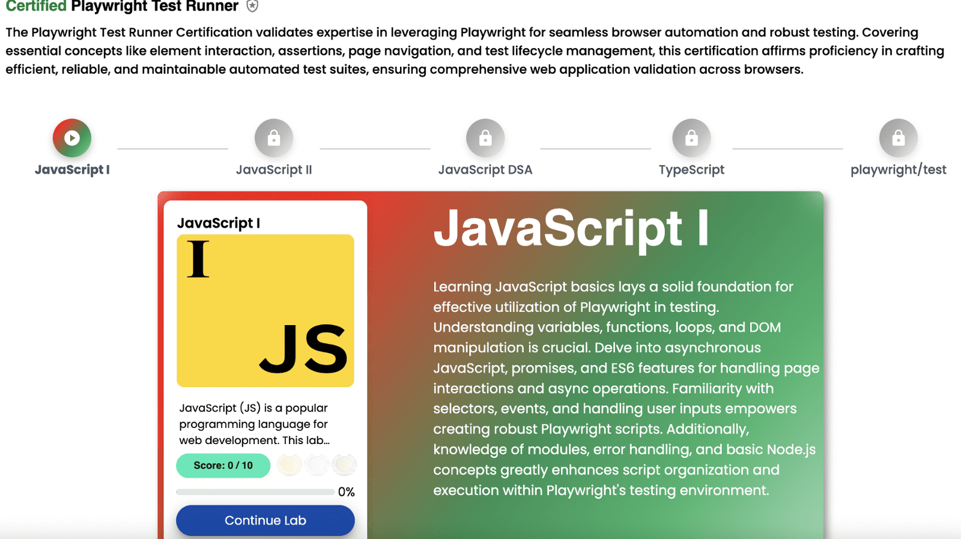Click the shield badge icon beside the title
This screenshot has height=539, width=961.
click(252, 7)
